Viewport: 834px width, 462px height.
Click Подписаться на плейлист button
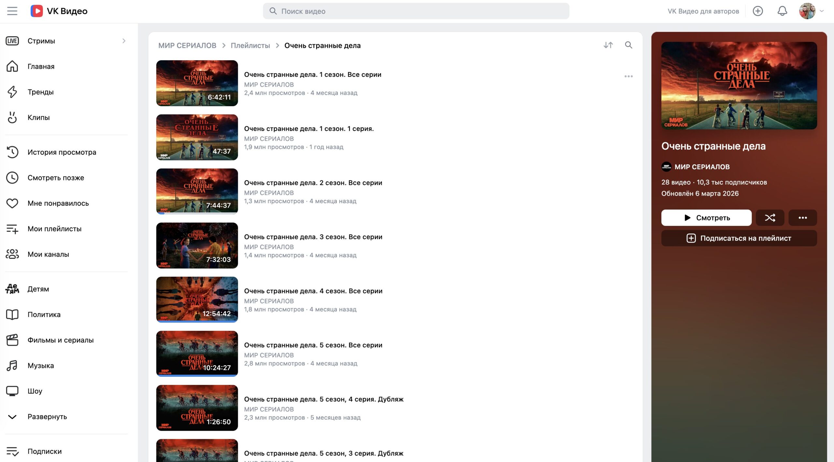[x=739, y=238]
